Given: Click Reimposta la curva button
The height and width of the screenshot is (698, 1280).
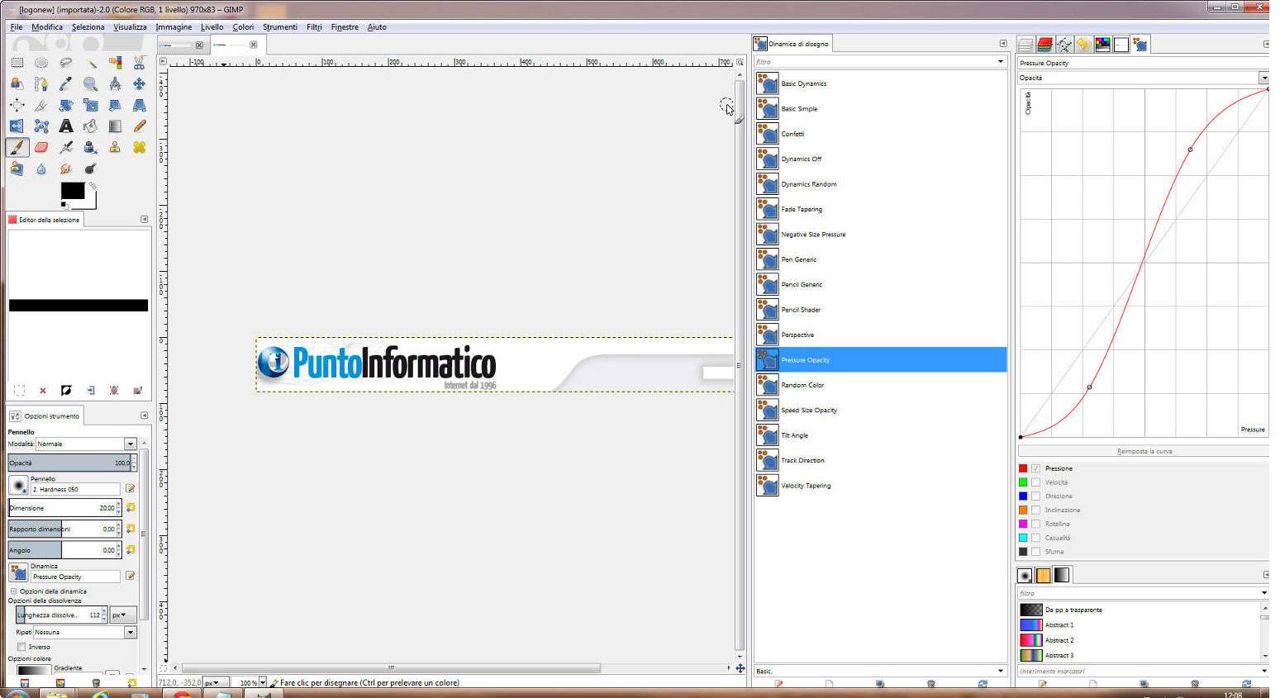Looking at the screenshot, I should [1144, 451].
